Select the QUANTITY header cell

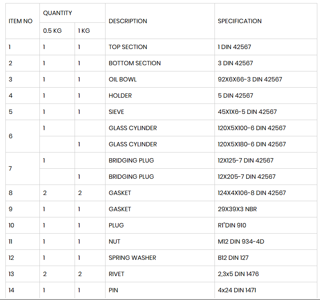(72, 13)
